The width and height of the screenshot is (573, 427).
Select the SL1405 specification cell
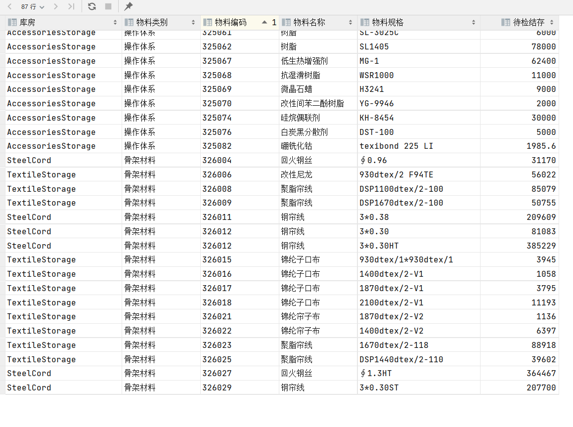(419, 47)
